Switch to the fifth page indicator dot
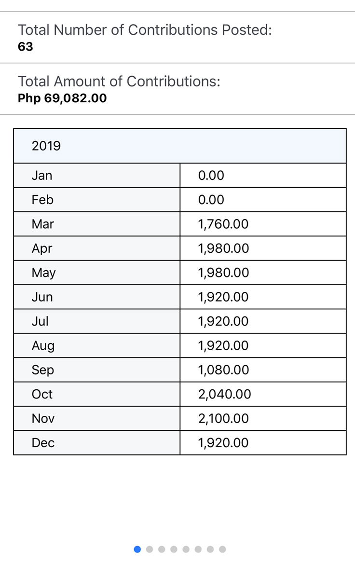This screenshot has width=355, height=577. pyautogui.click(x=186, y=549)
